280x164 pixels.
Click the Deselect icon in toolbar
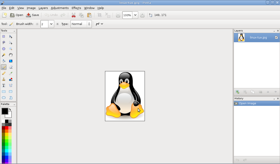click(108, 15)
